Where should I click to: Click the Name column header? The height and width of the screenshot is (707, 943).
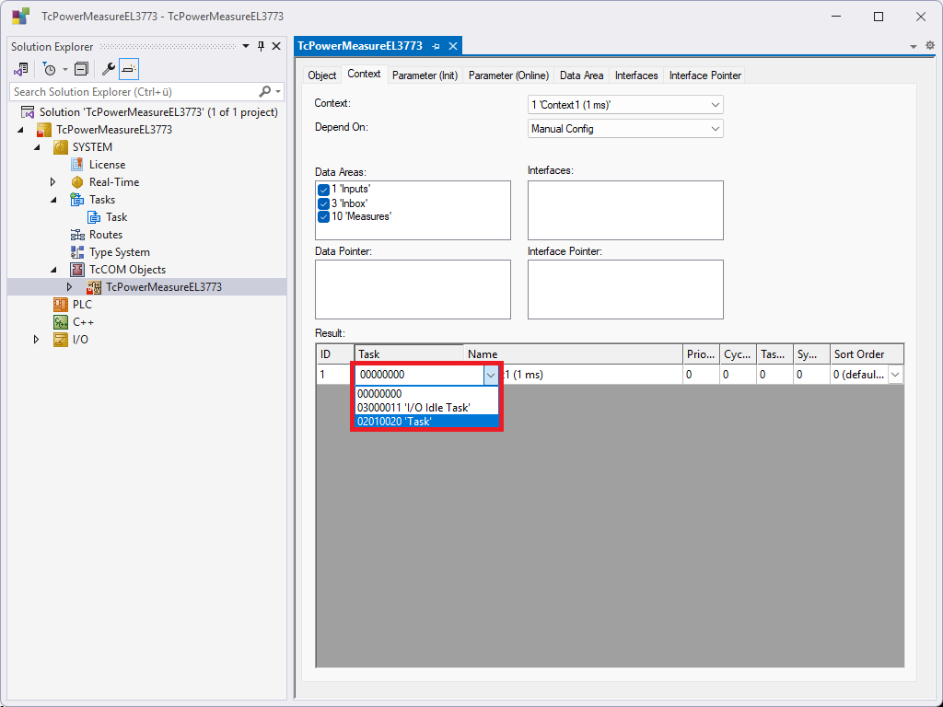(573, 354)
